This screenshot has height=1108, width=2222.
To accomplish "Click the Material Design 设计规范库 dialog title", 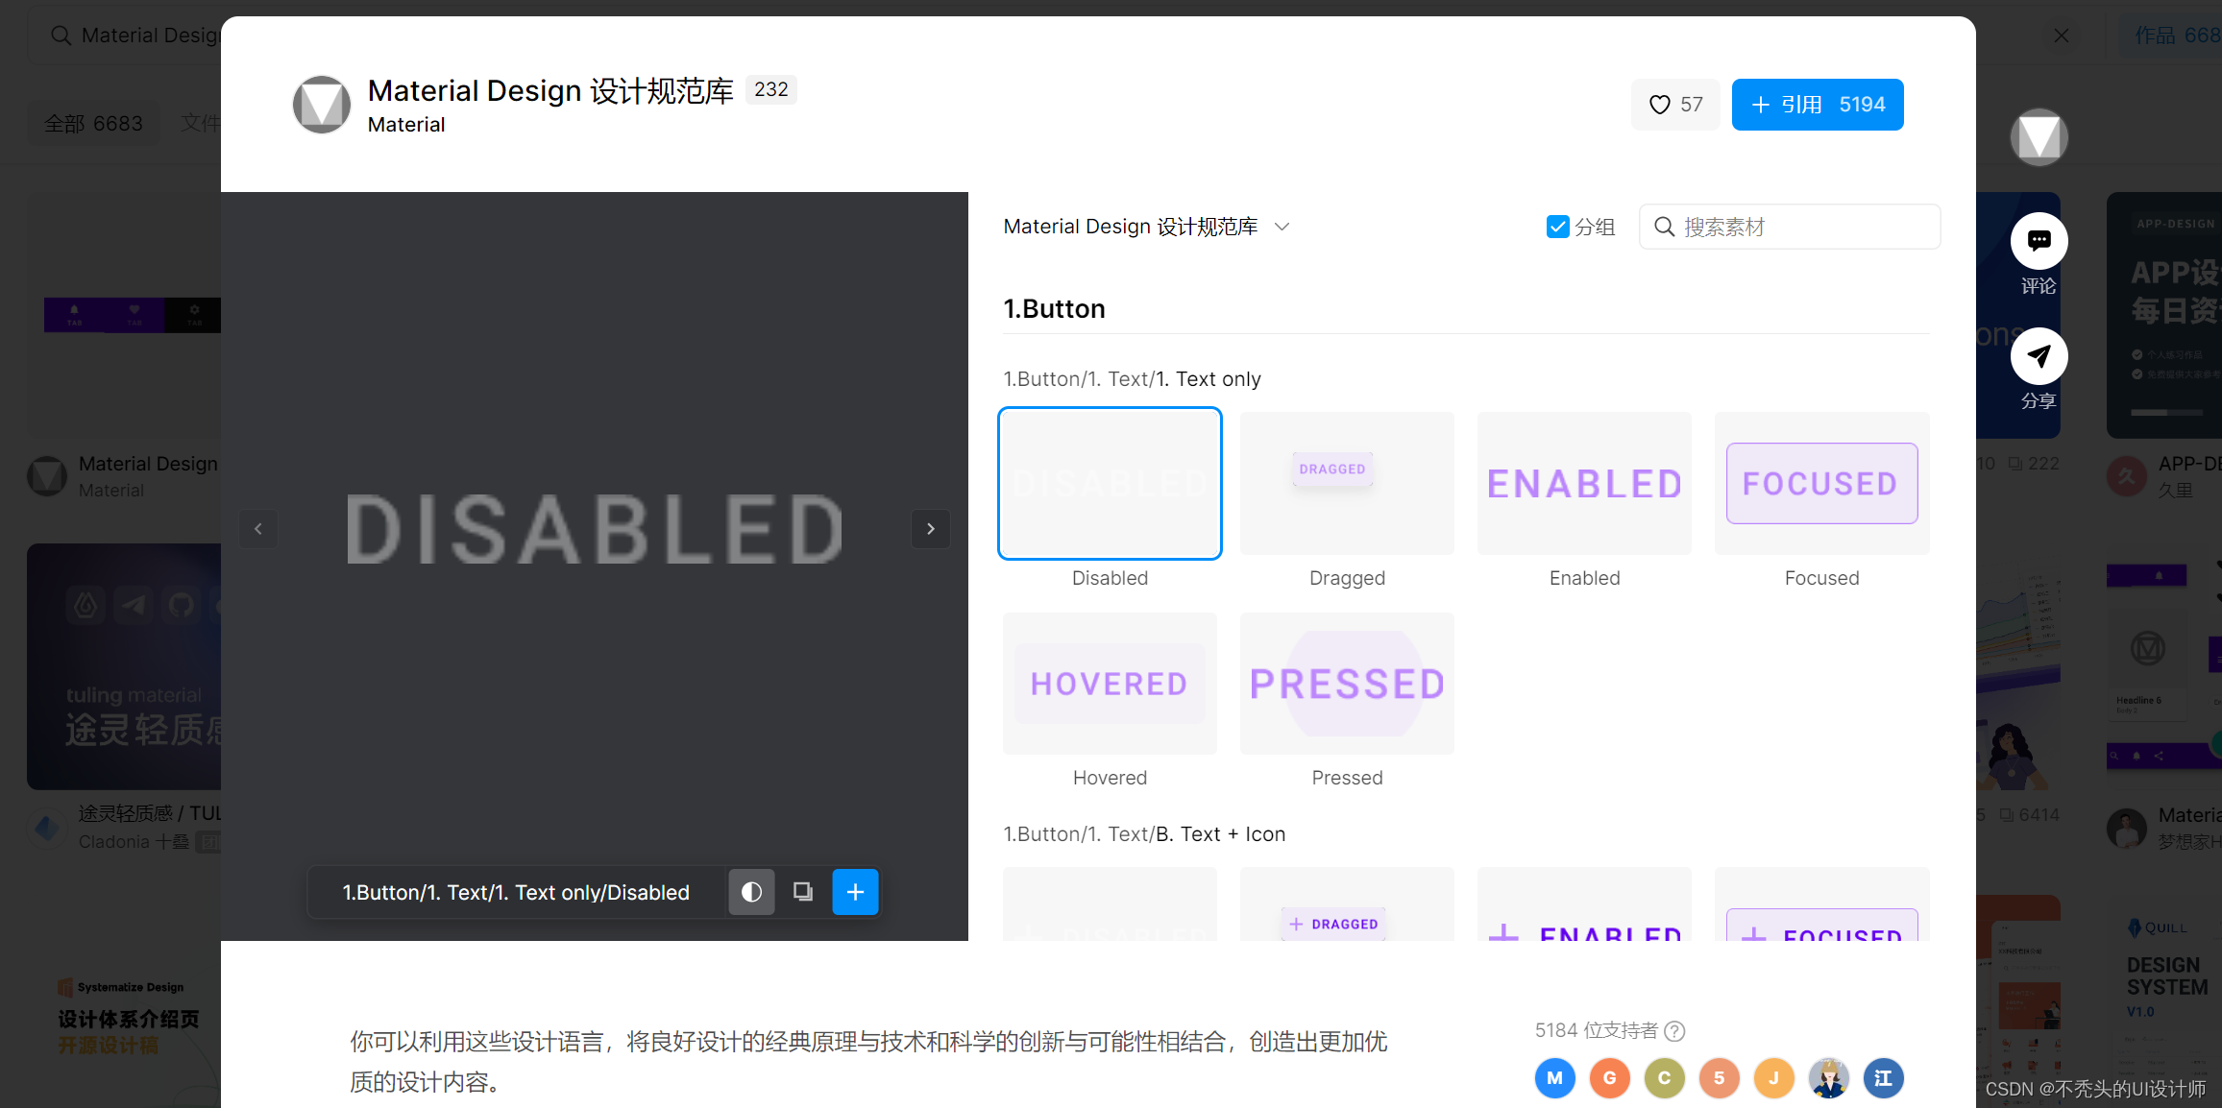I will 550,90.
